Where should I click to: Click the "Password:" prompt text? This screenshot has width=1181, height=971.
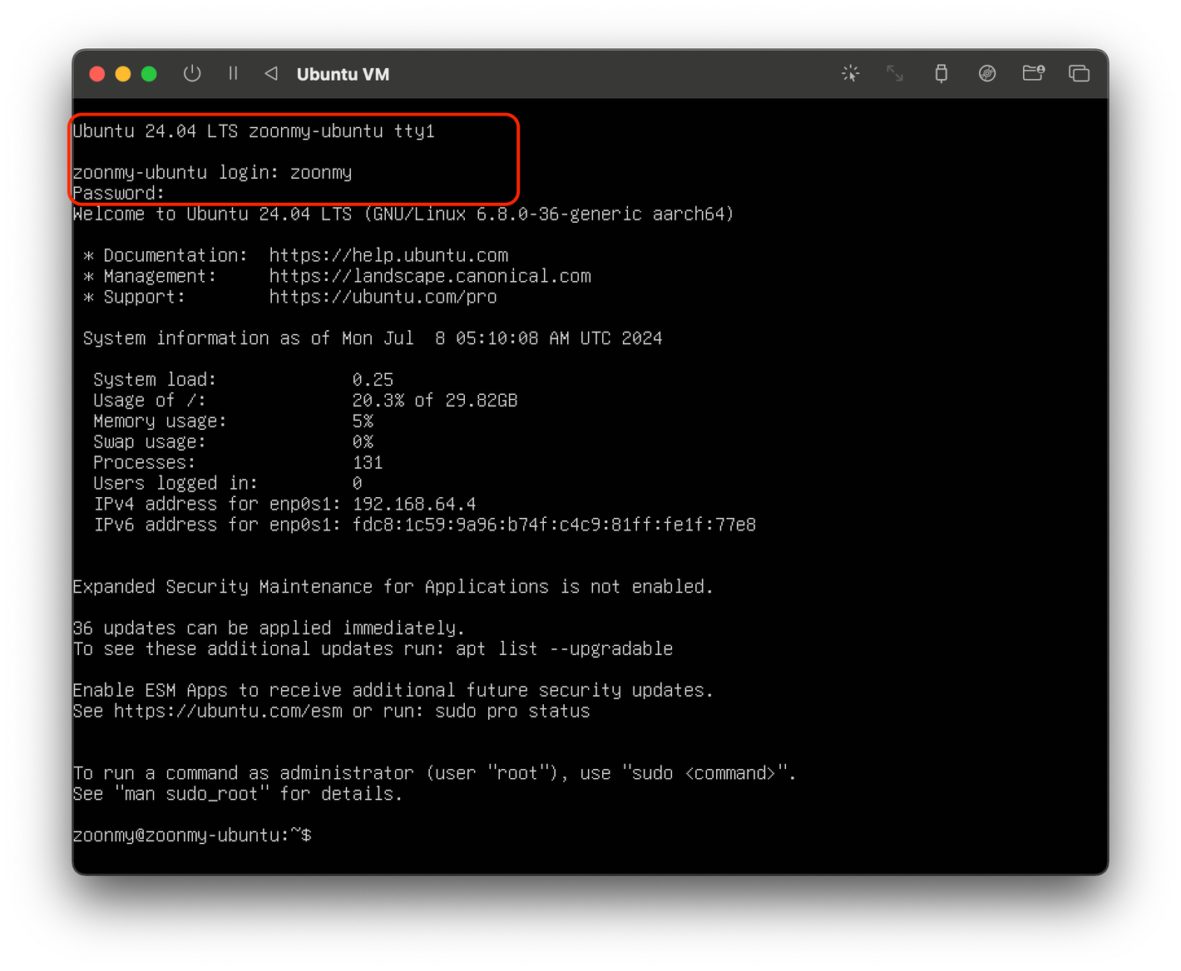point(118,193)
